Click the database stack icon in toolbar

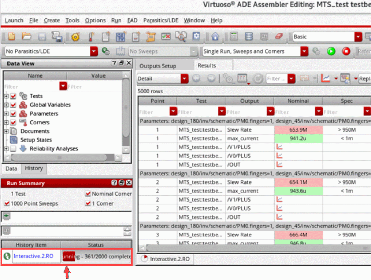[x=249, y=36]
